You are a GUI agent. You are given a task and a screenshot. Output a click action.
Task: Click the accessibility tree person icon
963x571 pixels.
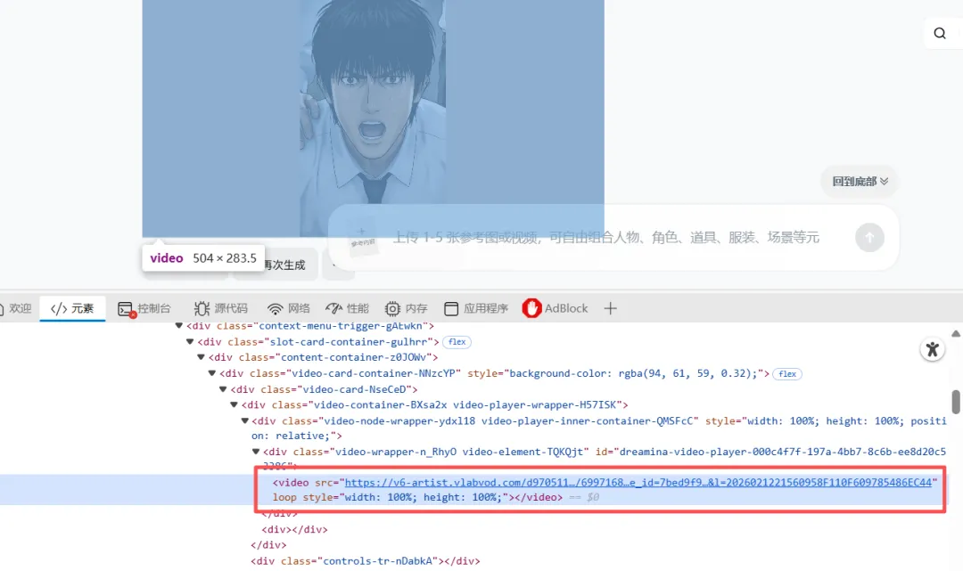(933, 349)
